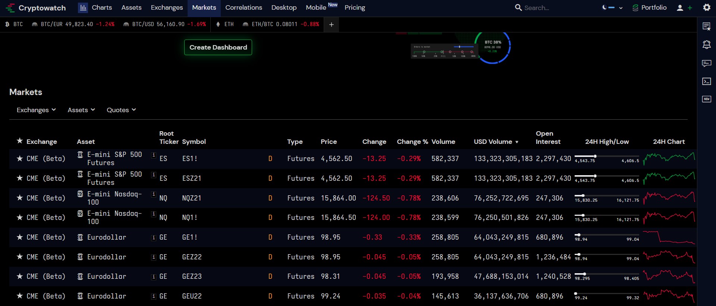This screenshot has width=716, height=306.
Task: Open the Assets nav item
Action: (x=131, y=8)
